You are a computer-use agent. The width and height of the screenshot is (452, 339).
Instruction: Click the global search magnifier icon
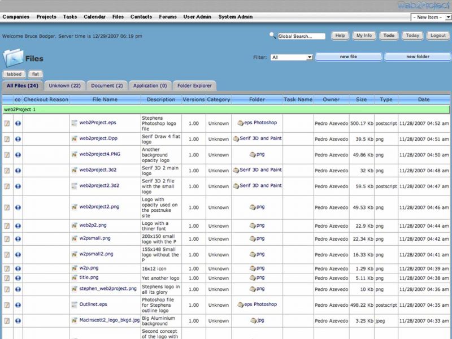point(273,36)
